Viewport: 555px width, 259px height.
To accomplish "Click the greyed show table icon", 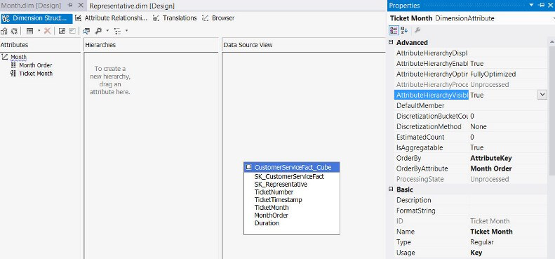I will [x=72, y=31].
